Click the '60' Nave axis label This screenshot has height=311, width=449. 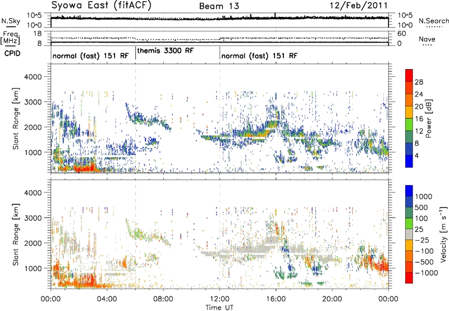(x=401, y=34)
